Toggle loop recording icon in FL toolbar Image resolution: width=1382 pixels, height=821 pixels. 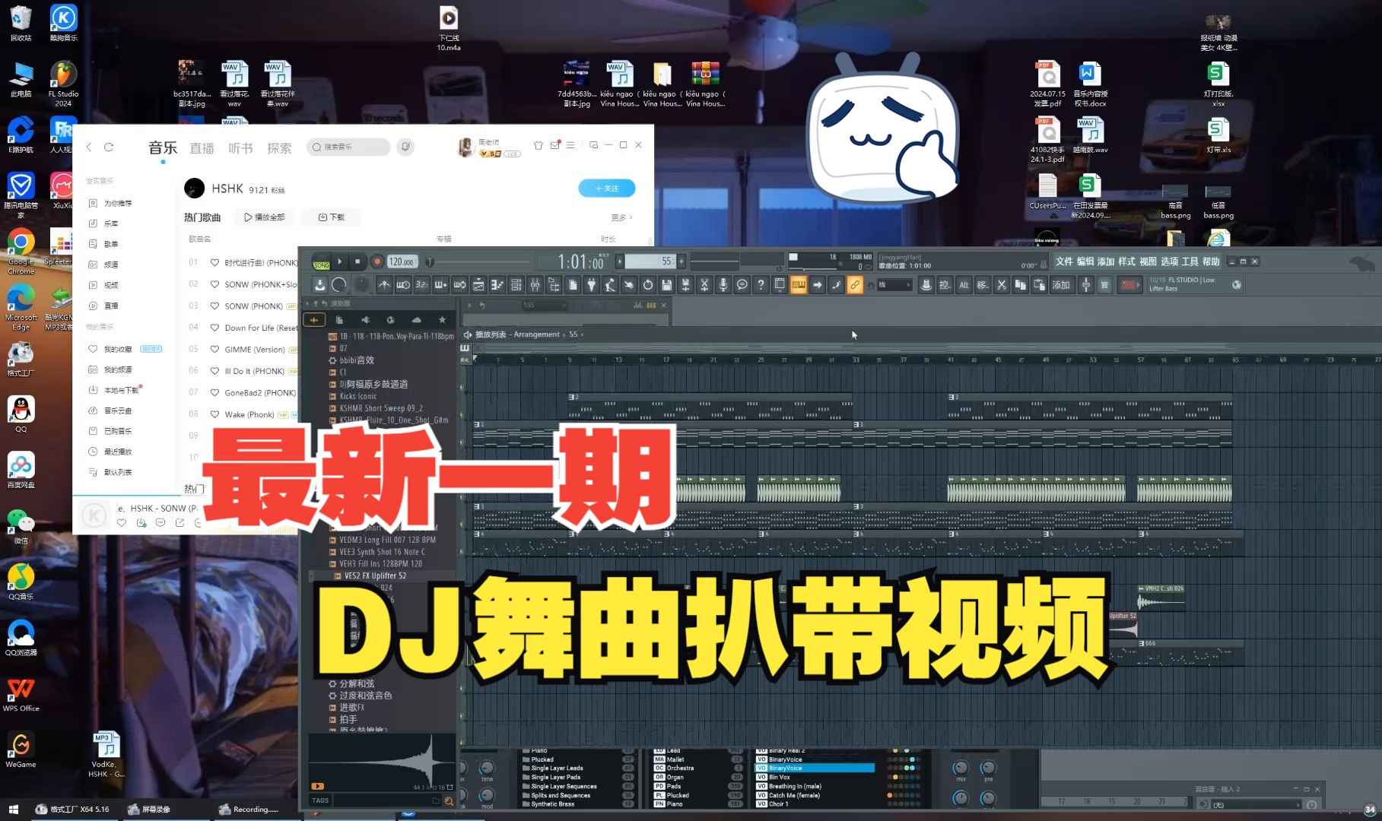click(x=459, y=284)
